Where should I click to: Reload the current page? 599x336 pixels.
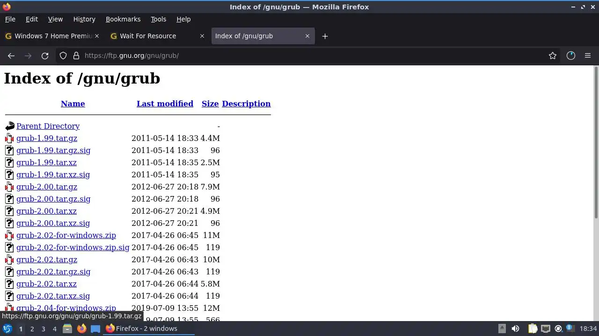(45, 56)
